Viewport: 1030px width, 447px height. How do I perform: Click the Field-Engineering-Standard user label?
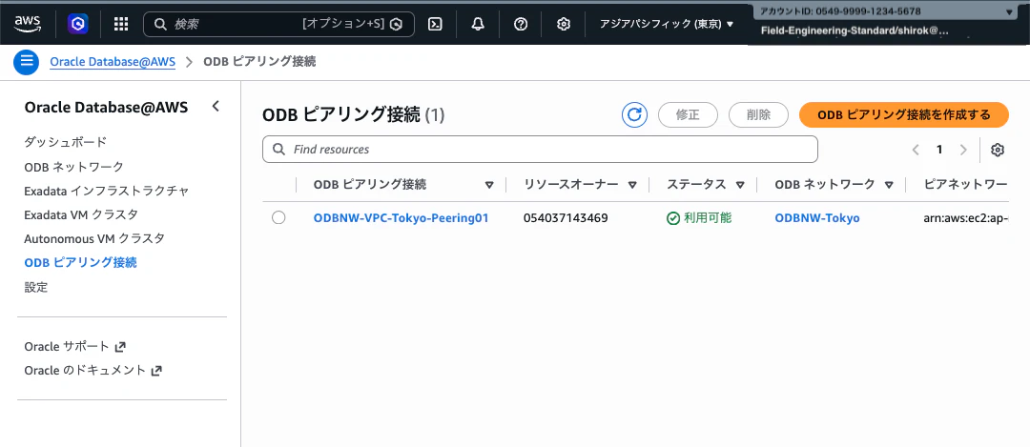point(854,30)
